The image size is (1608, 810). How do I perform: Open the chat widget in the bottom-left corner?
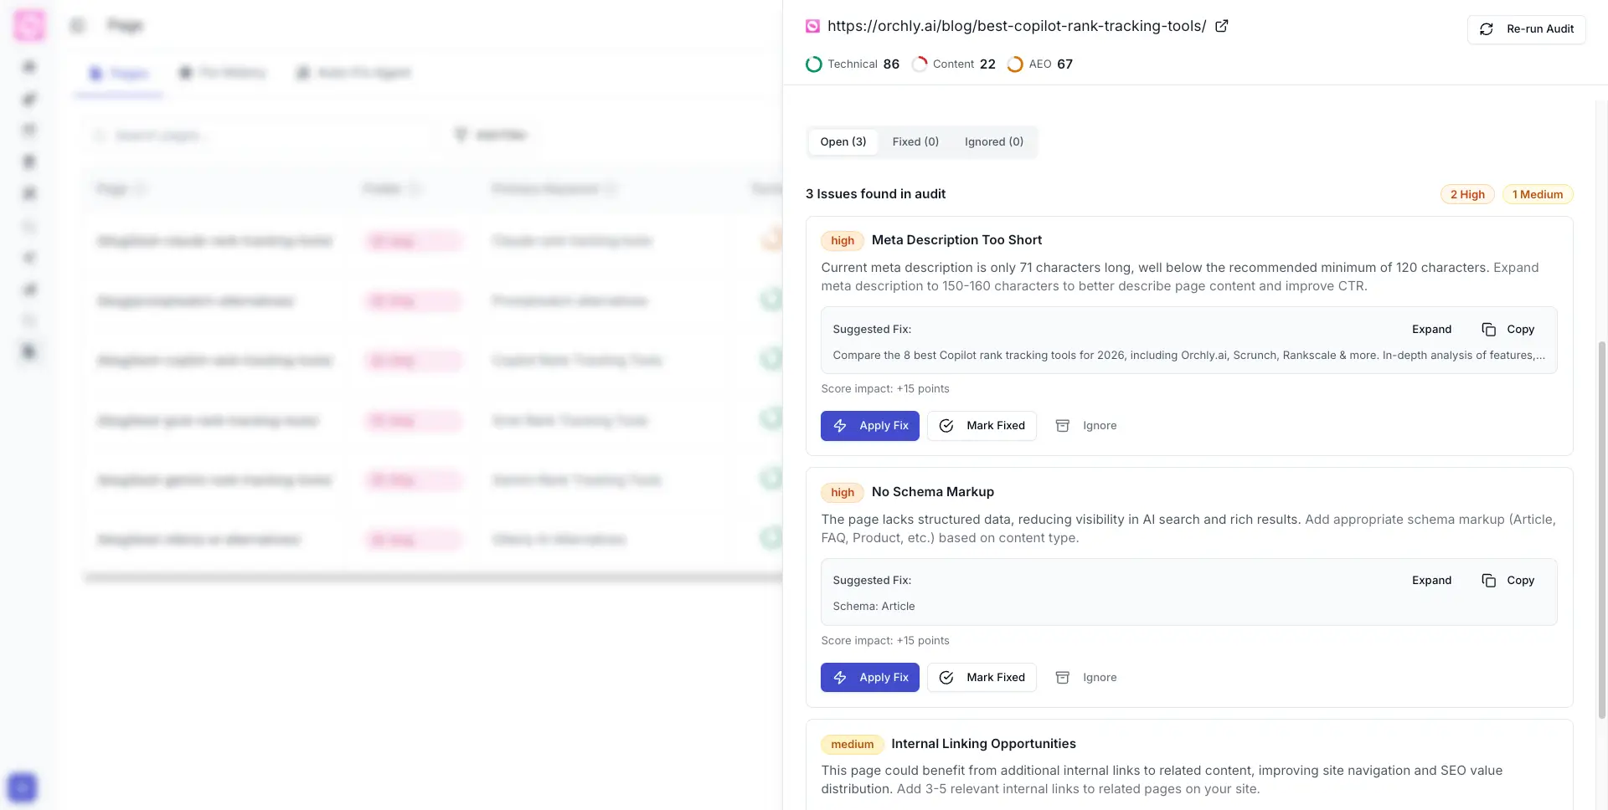[23, 787]
